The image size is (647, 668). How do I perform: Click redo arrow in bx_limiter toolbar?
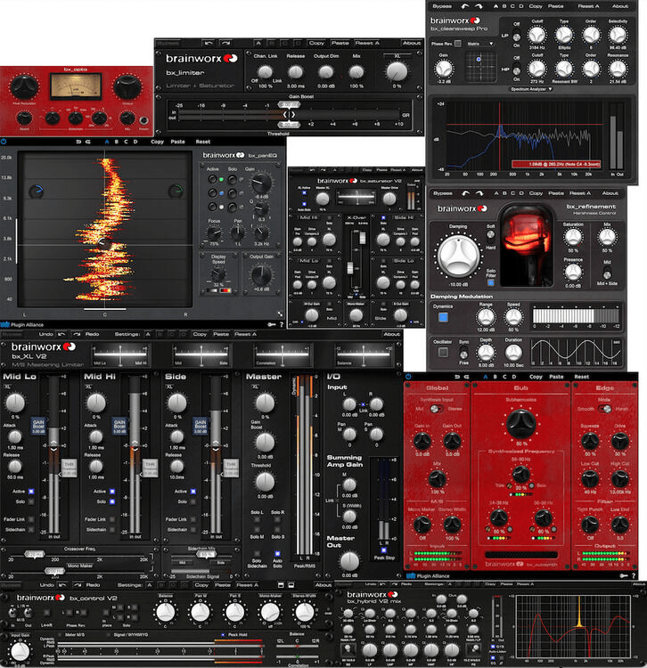pyautogui.click(x=225, y=43)
